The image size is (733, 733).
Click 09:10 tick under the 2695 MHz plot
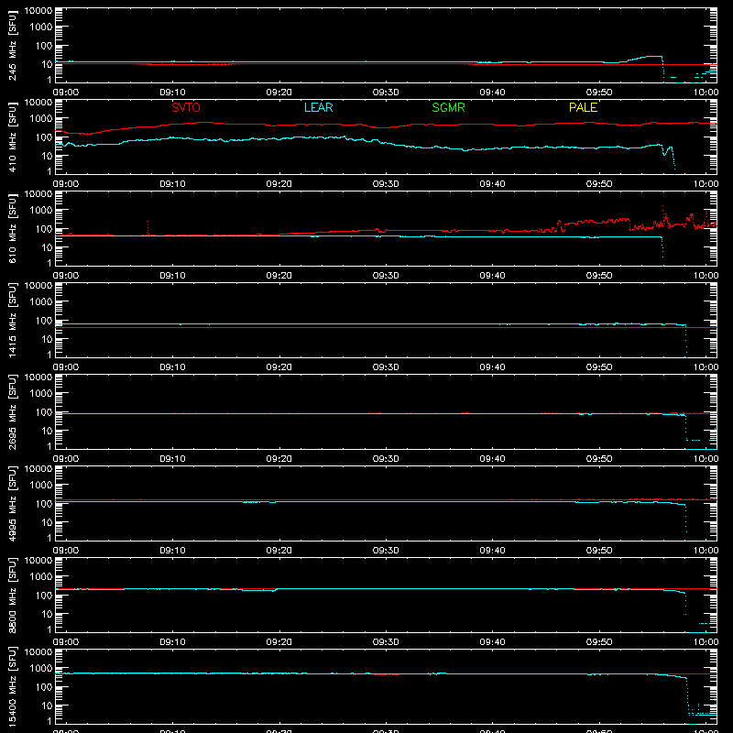coord(172,459)
